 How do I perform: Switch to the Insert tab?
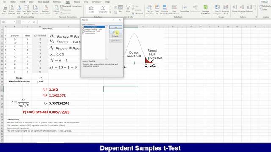pyautogui.click(x=22, y=2)
